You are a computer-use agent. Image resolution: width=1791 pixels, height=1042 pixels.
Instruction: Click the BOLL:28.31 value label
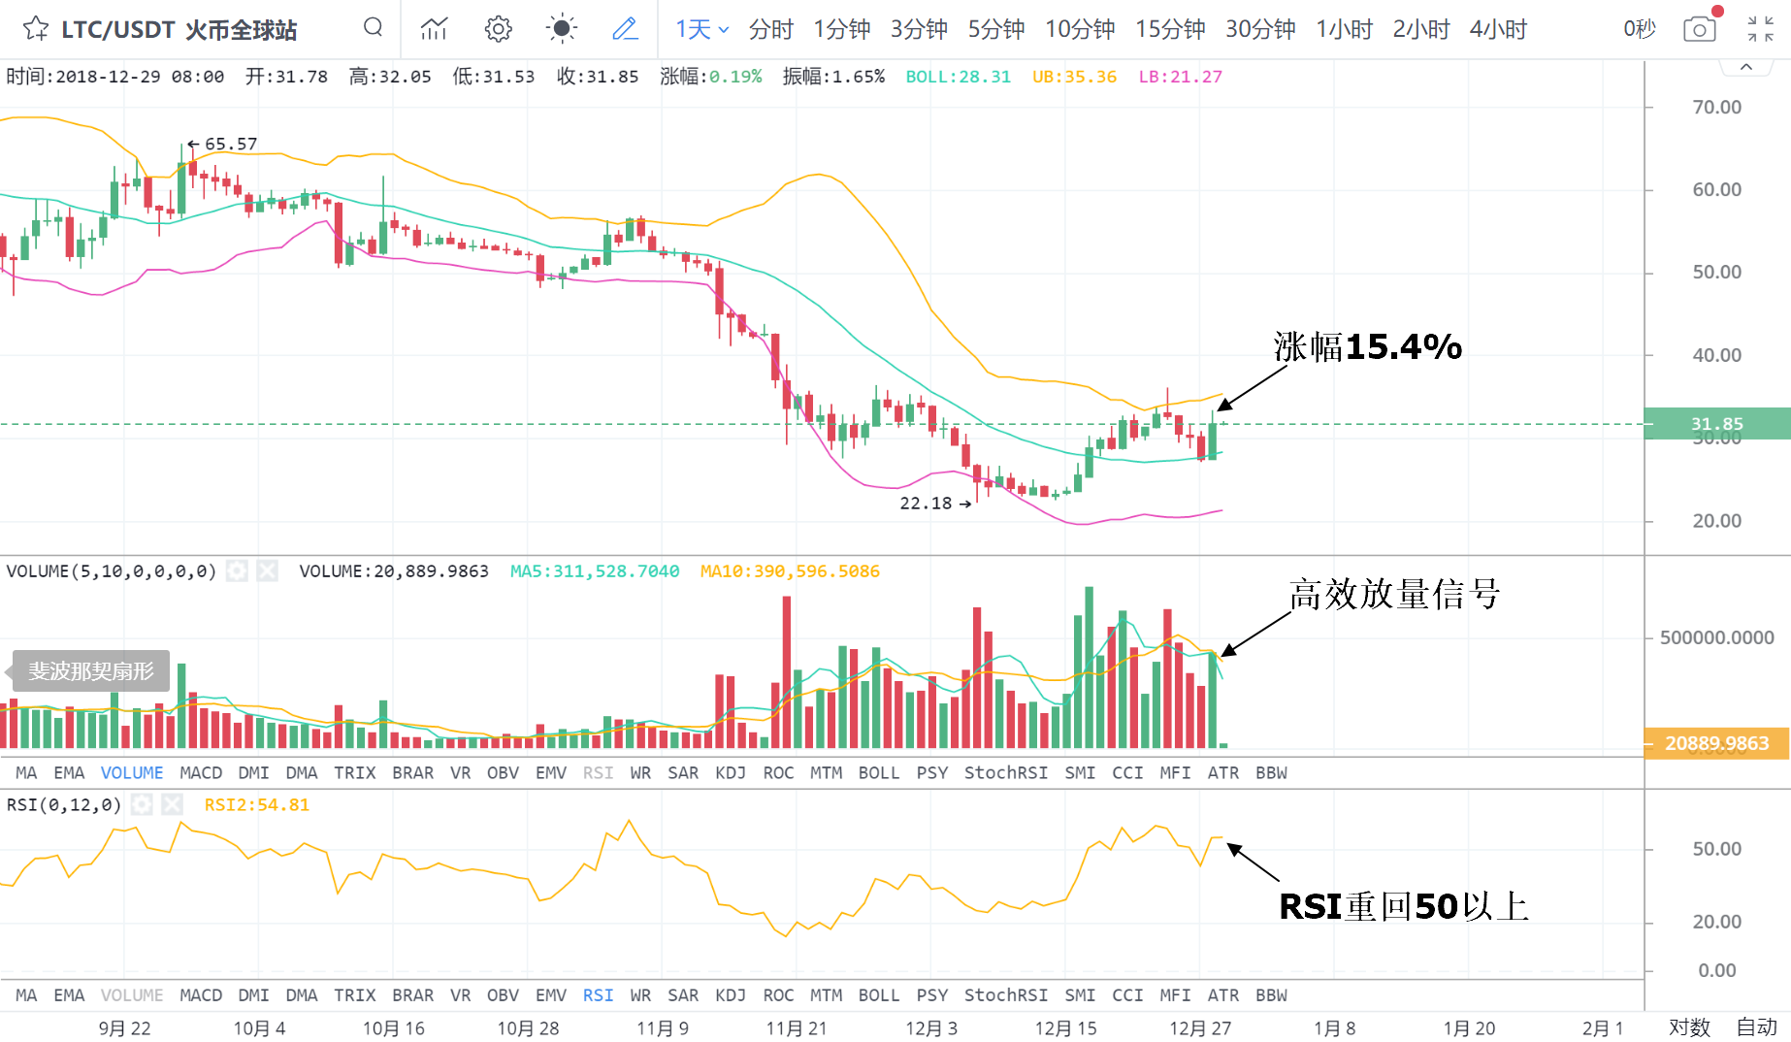(x=958, y=76)
